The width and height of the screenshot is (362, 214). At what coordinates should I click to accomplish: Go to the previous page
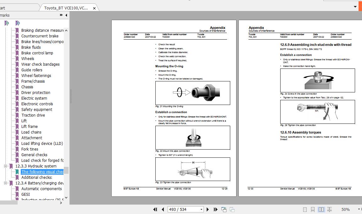click(163, 209)
